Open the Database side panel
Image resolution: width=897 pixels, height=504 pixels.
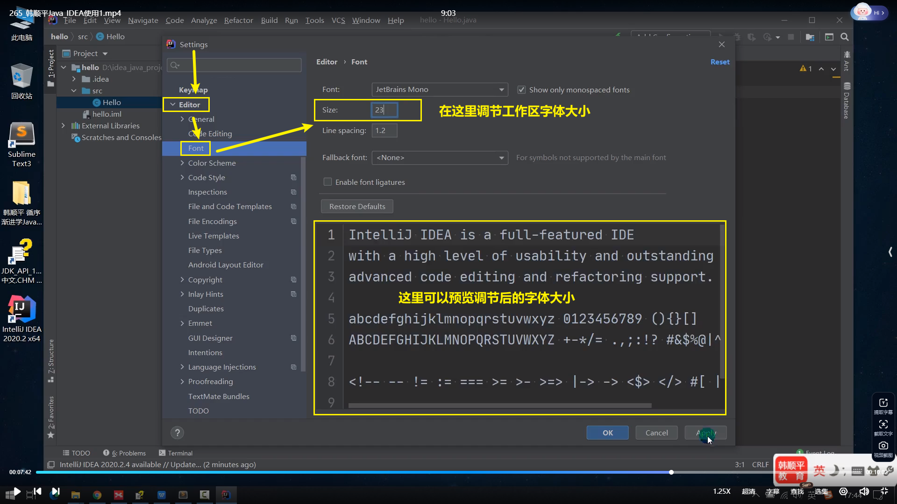pos(847,100)
